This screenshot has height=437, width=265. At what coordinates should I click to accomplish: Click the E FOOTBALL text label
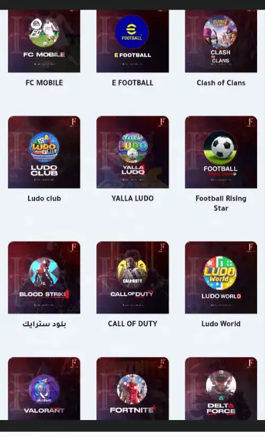coord(132,83)
